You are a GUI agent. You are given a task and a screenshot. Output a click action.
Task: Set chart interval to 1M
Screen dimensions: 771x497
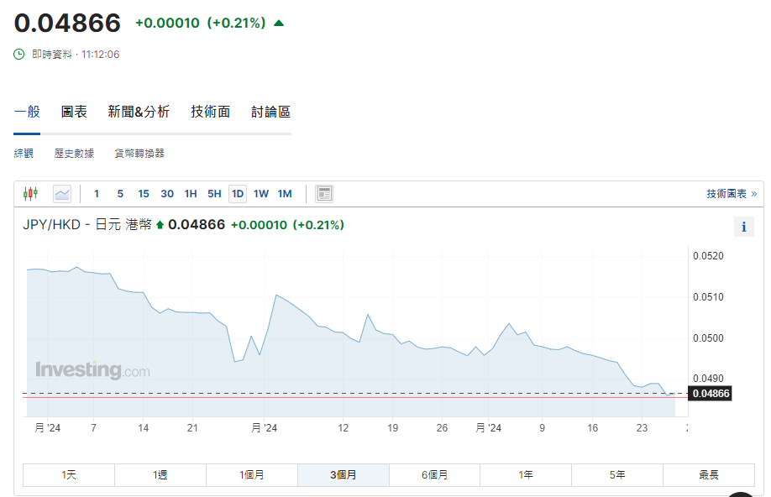[285, 194]
